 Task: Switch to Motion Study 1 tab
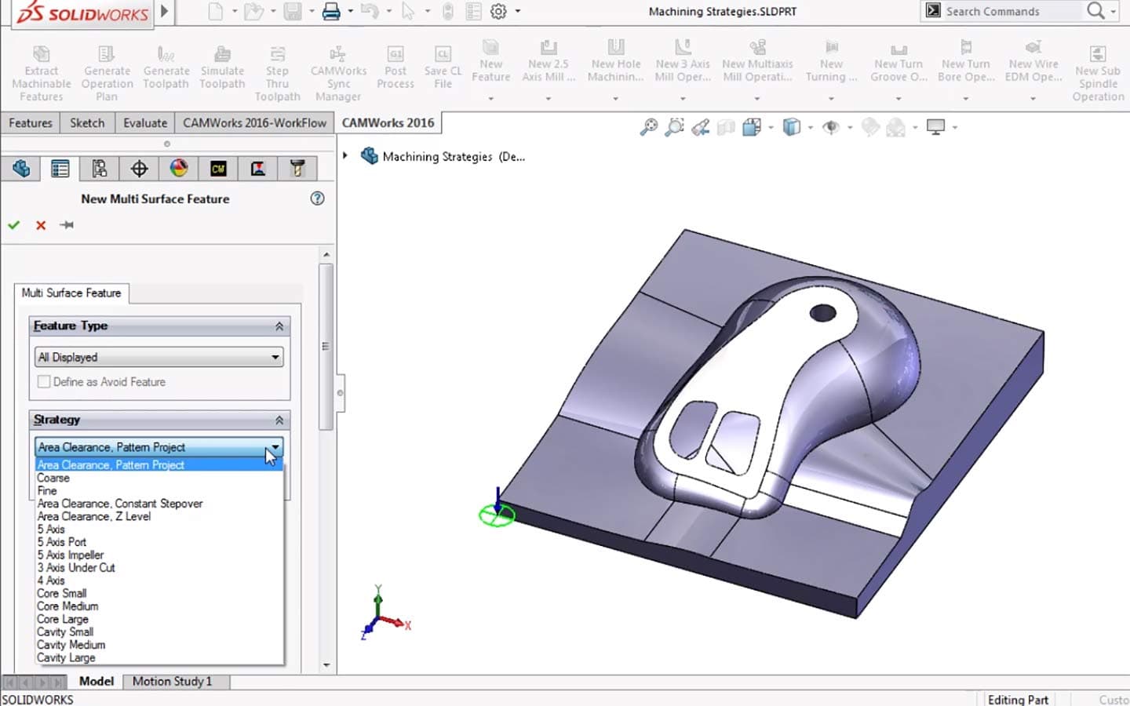(x=172, y=681)
